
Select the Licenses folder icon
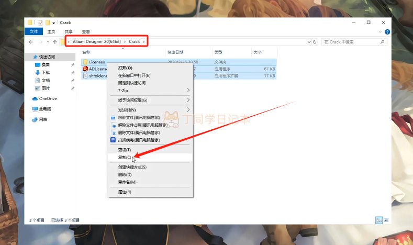click(x=85, y=62)
